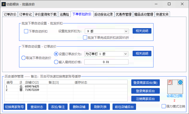The width and height of the screenshot is (189, 114).
Task: Click 相关说明 button in the 批发折扣 section
Action: tap(142, 31)
